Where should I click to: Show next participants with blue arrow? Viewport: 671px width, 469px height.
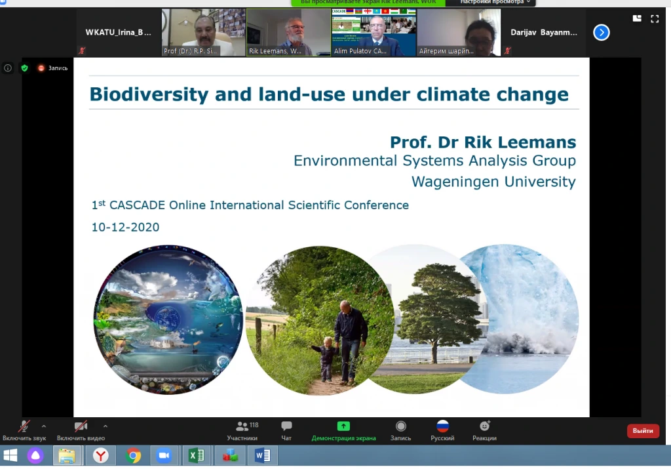click(x=602, y=33)
